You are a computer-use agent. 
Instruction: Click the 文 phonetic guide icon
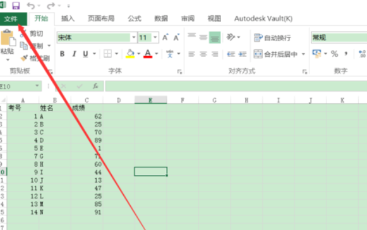click(170, 54)
